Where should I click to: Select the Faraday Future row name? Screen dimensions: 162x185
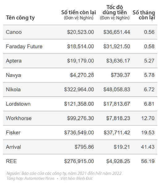tap(24, 47)
